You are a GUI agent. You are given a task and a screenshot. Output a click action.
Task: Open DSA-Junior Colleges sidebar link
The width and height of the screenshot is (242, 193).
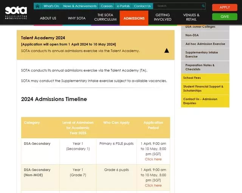tap(205, 27)
